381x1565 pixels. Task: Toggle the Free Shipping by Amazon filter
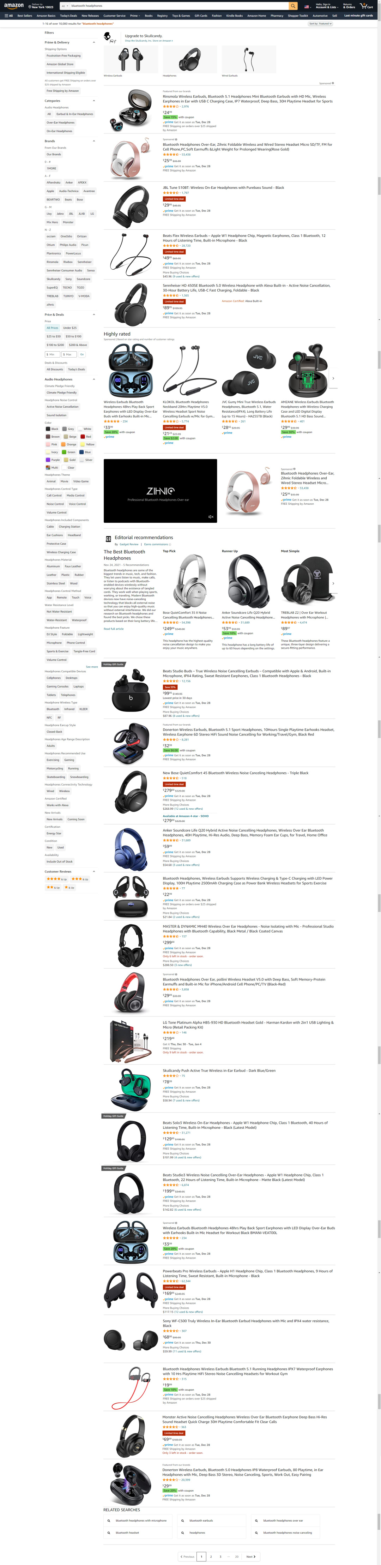(62, 90)
